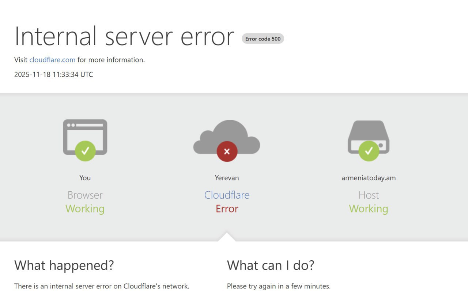Screen dimensions: 468x291
Task: Click the Working status under Browser
Action: click(x=85, y=209)
